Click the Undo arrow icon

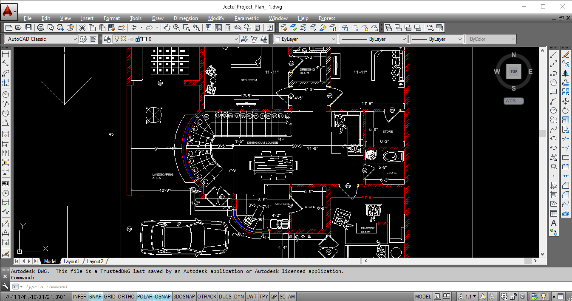(134, 28)
